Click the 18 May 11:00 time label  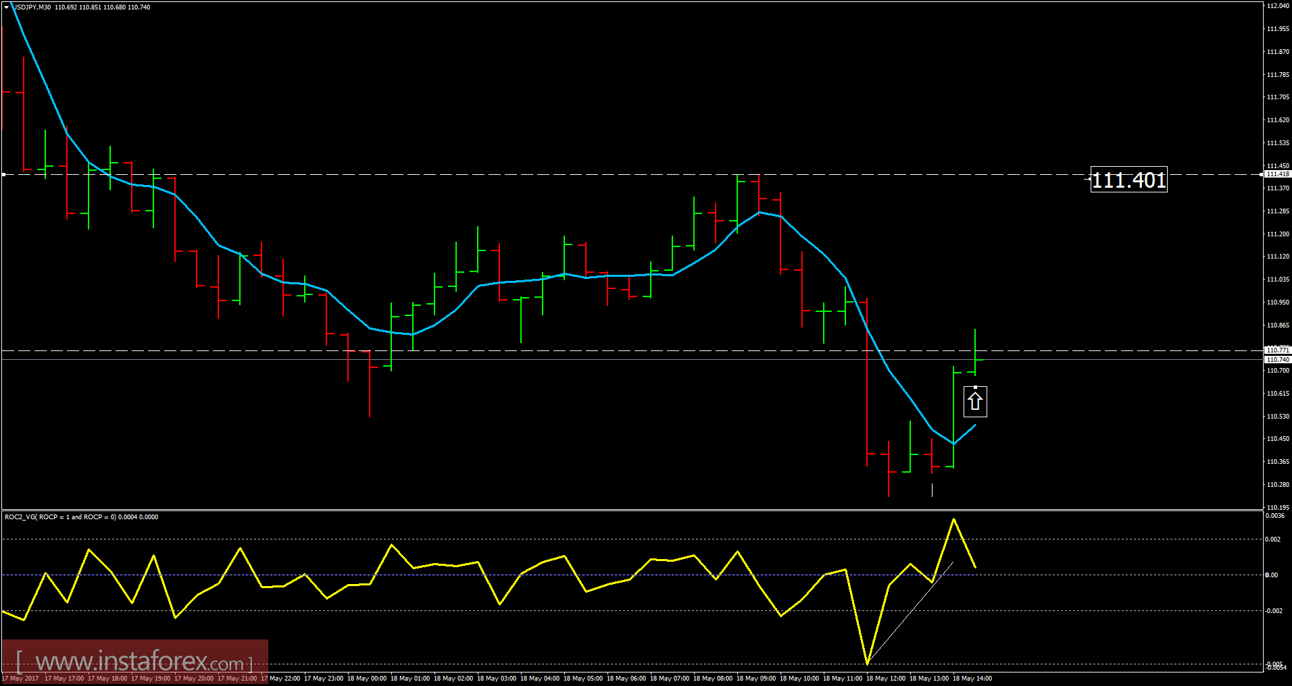point(843,679)
